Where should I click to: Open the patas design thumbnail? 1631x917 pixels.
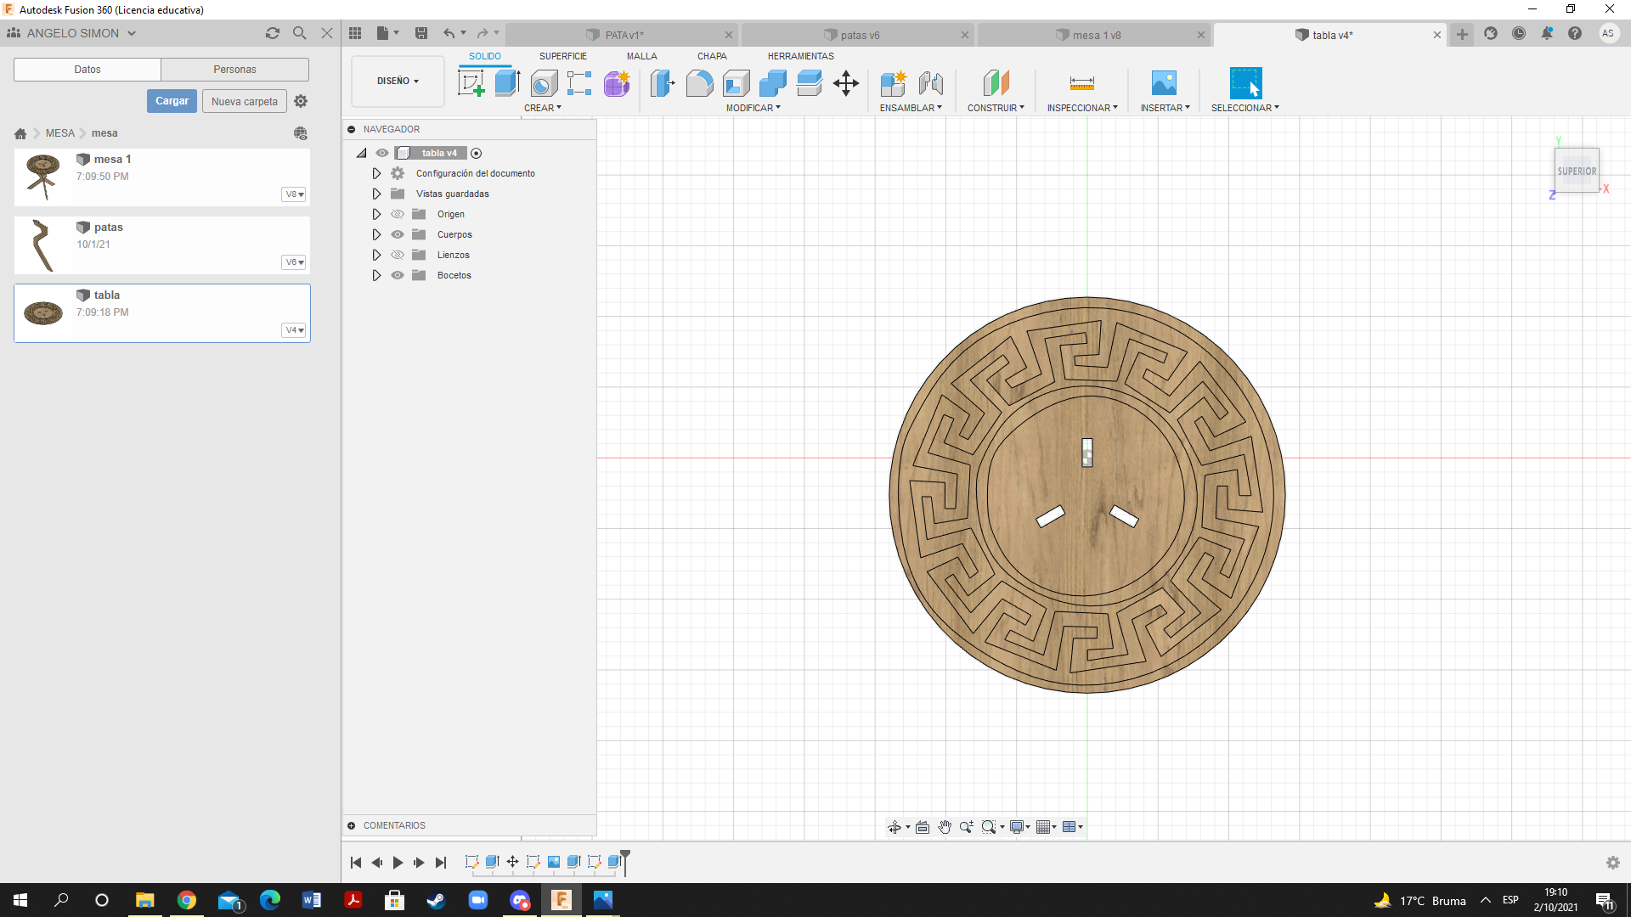point(42,245)
